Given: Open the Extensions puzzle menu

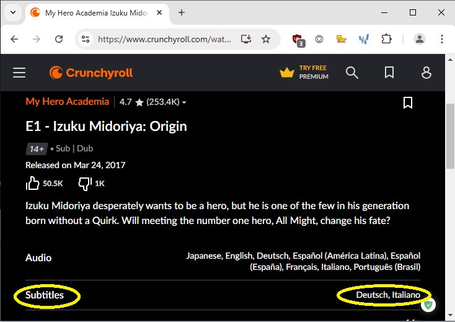Looking at the screenshot, I should 387,39.
